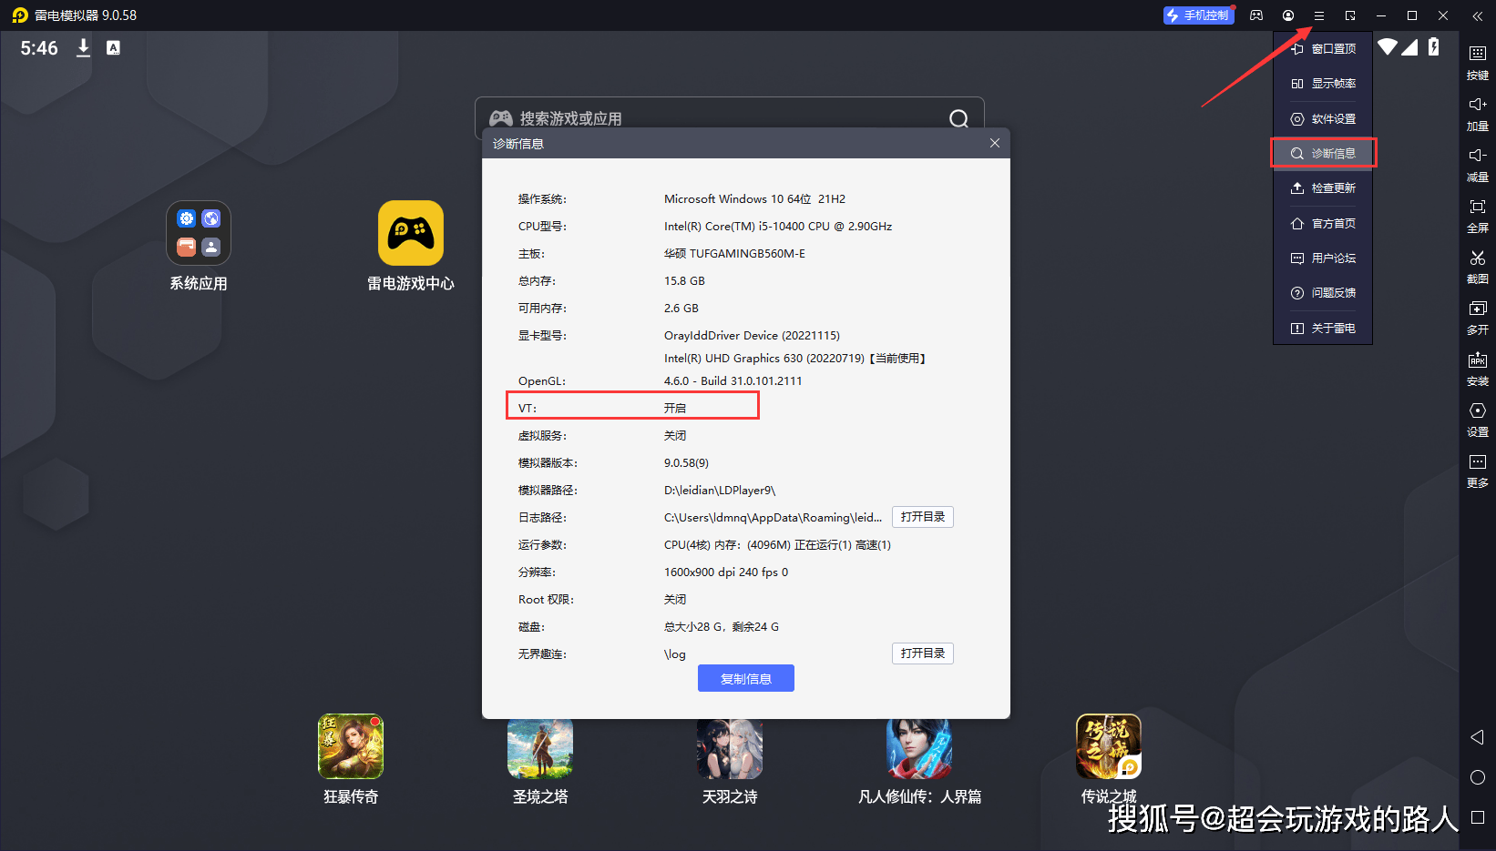
Task: Launch the 雷电游戏中心 app
Action: (x=411, y=246)
